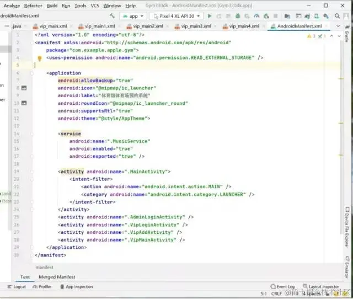Image resolution: width=353 pixels, height=299 pixels.
Task: Open the app run configuration dropdown
Action: pos(133,16)
